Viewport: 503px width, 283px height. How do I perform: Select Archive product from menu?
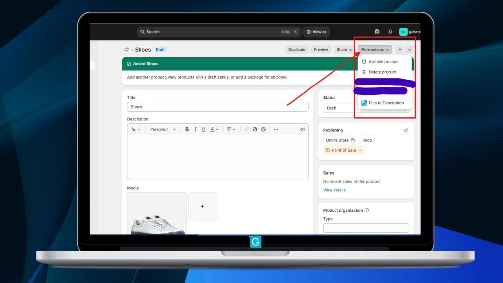[x=383, y=62]
